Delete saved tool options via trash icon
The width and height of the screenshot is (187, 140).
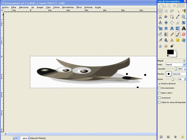tap(175, 137)
